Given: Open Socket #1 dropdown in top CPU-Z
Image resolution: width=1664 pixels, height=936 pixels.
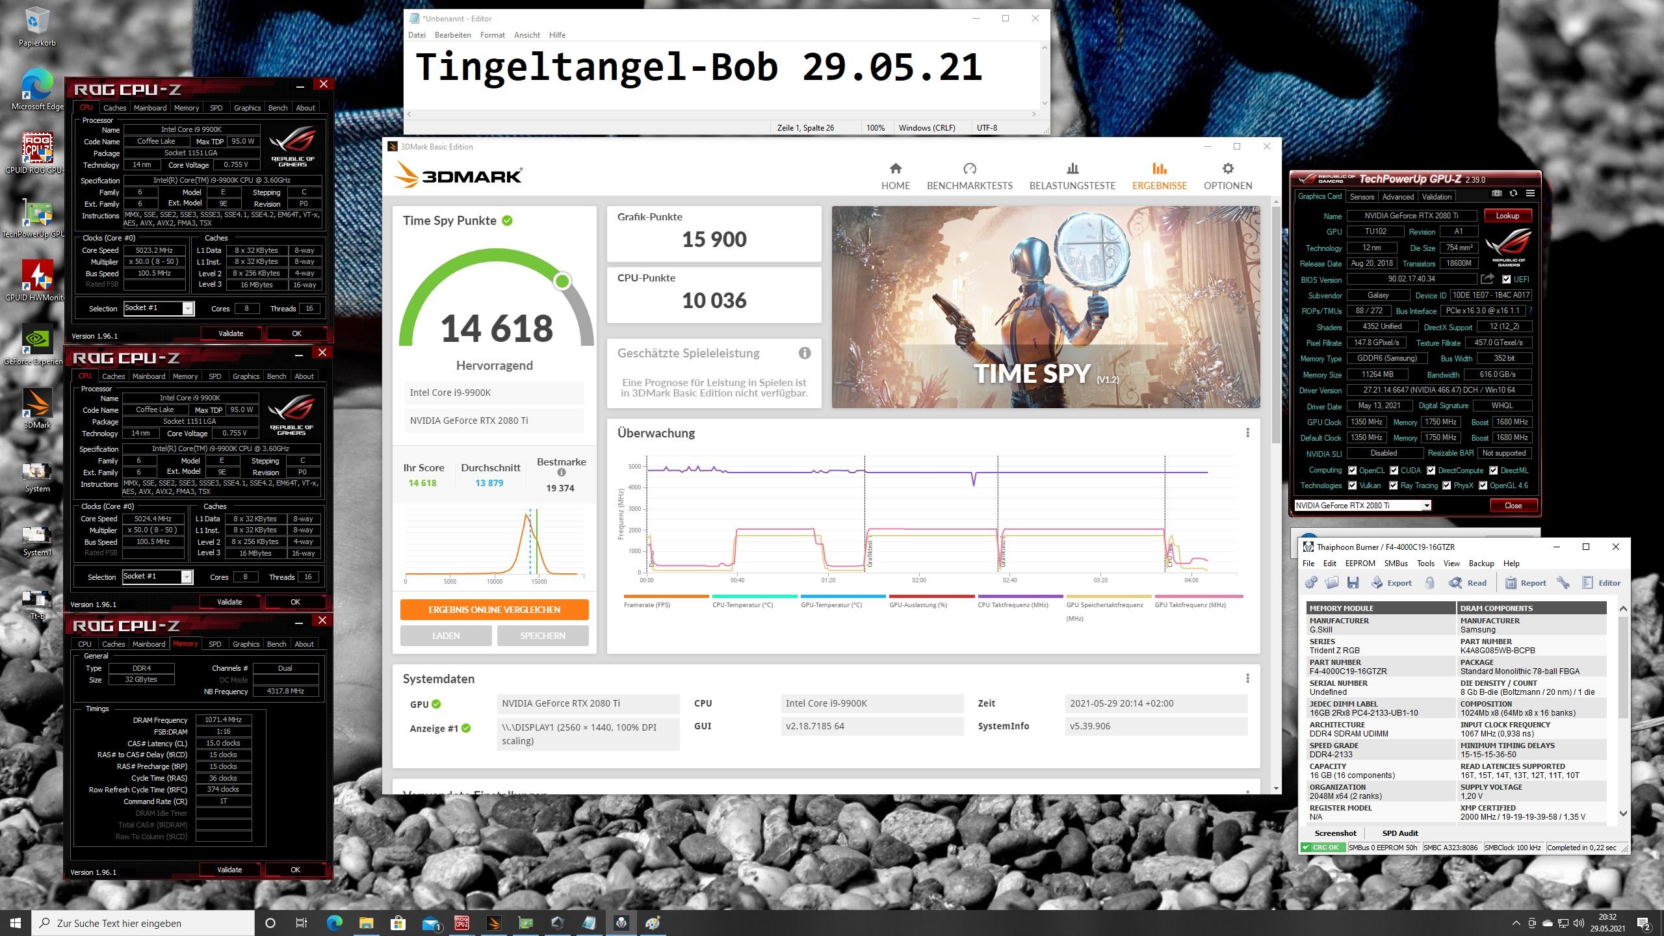Looking at the screenshot, I should [188, 309].
